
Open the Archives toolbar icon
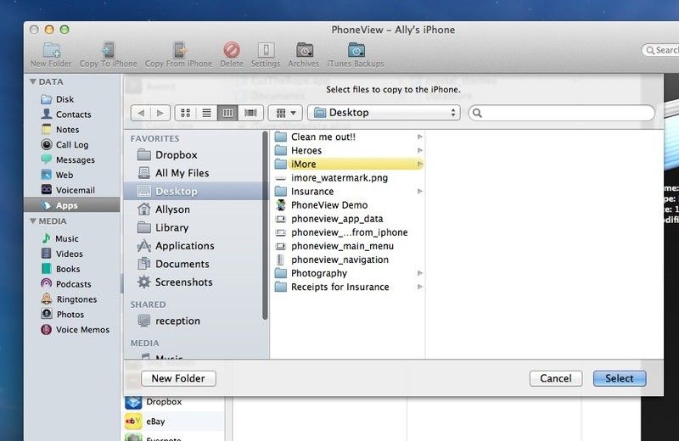point(303,50)
